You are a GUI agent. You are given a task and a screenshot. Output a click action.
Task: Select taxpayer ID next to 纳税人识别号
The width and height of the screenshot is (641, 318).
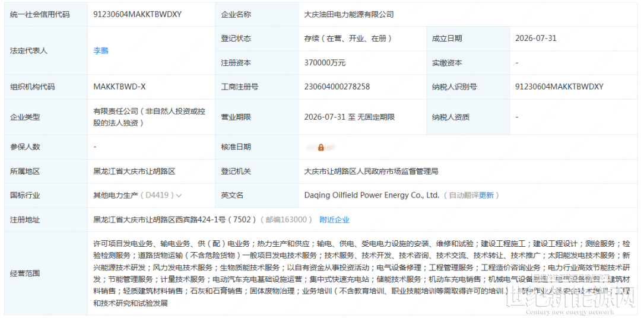560,87
